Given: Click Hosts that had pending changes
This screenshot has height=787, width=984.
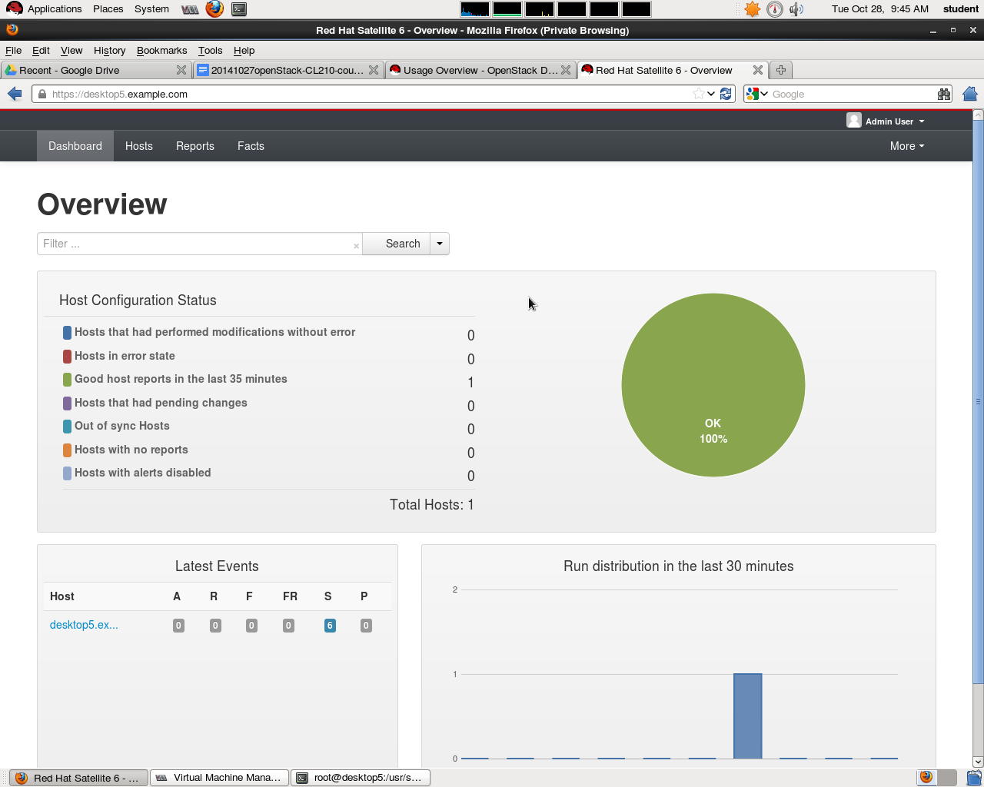Looking at the screenshot, I should [161, 403].
